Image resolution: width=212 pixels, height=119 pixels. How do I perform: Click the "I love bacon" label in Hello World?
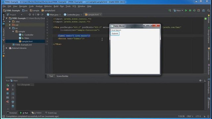(116, 30)
